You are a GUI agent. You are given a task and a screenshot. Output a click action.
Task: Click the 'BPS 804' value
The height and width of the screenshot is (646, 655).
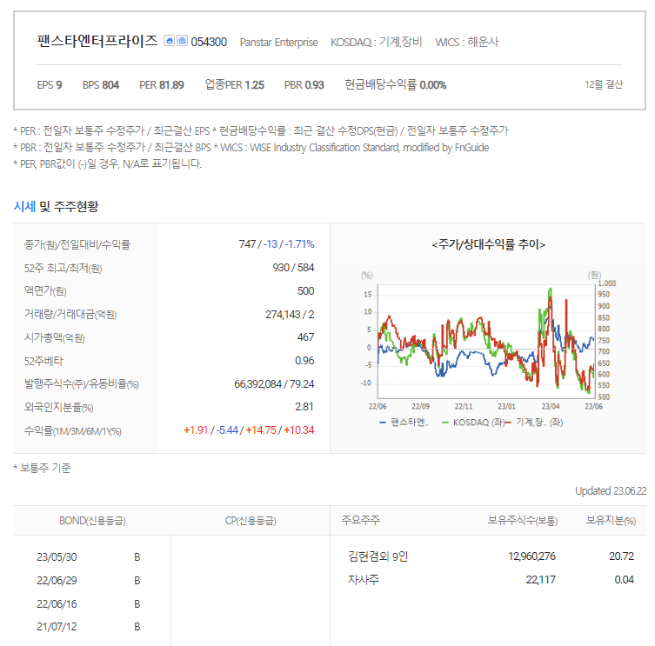tap(101, 84)
